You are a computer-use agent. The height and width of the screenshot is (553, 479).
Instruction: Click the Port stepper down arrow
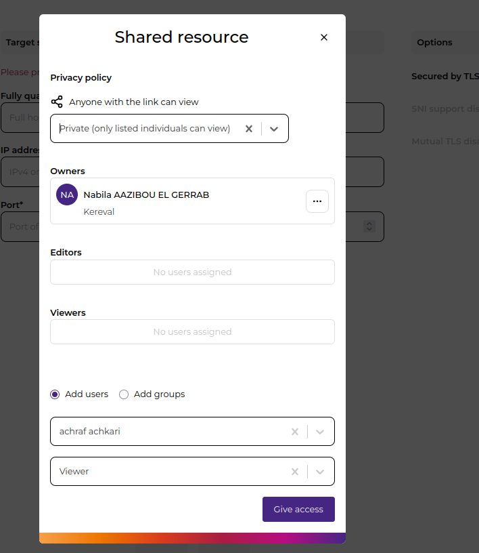pos(369,230)
